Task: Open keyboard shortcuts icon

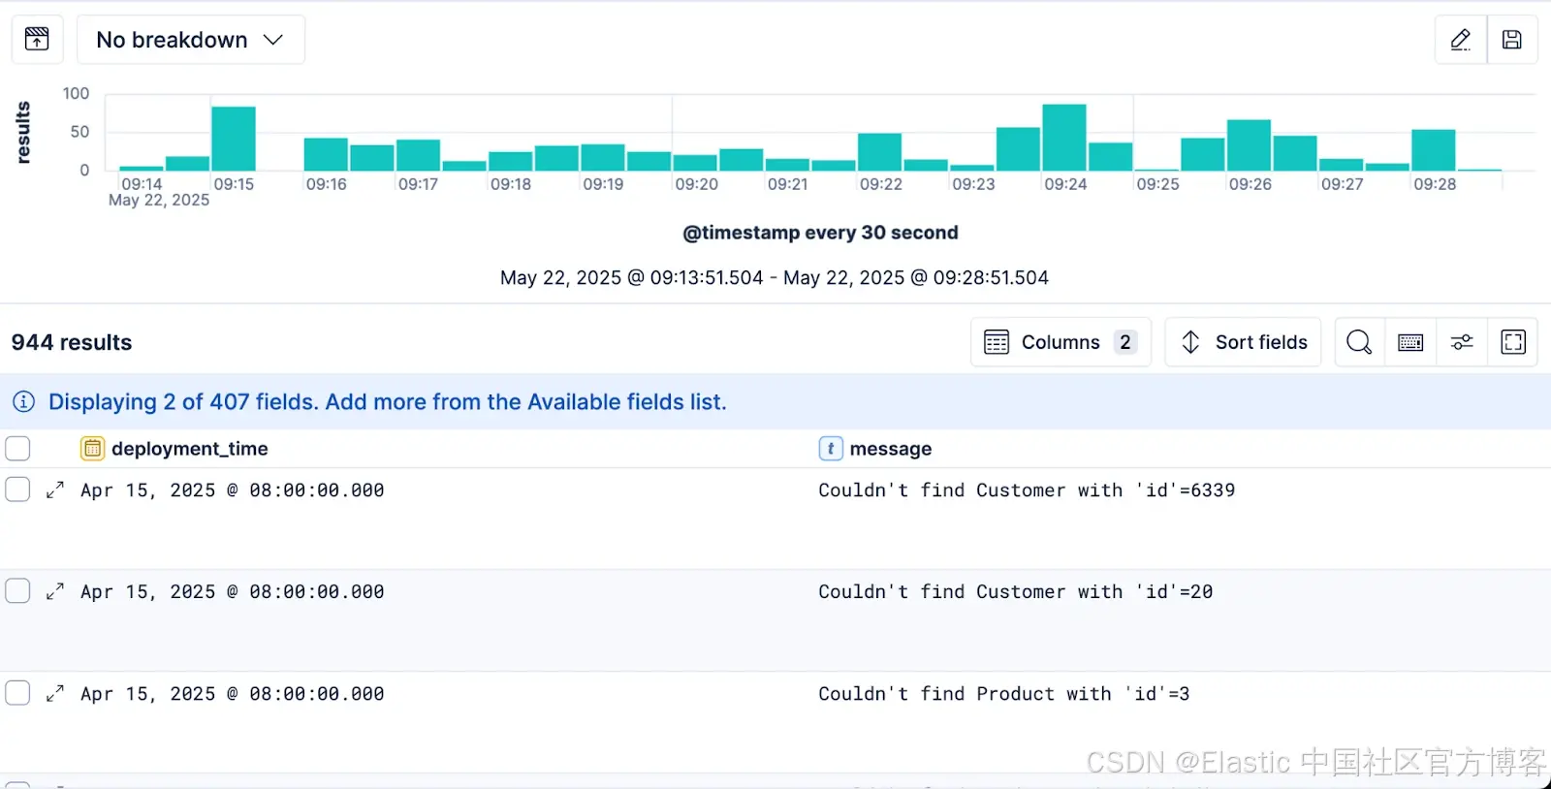Action: [1410, 342]
